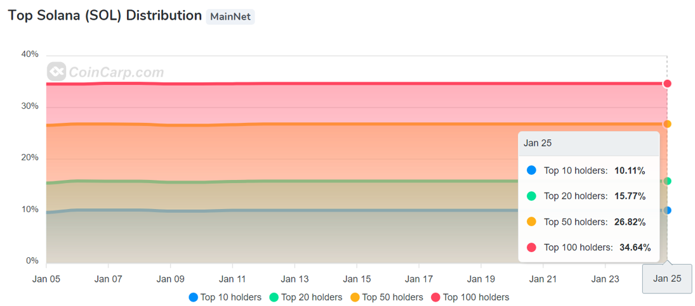Click the blue dot in the tooltip
This screenshot has width=695, height=306.
pyautogui.click(x=531, y=170)
